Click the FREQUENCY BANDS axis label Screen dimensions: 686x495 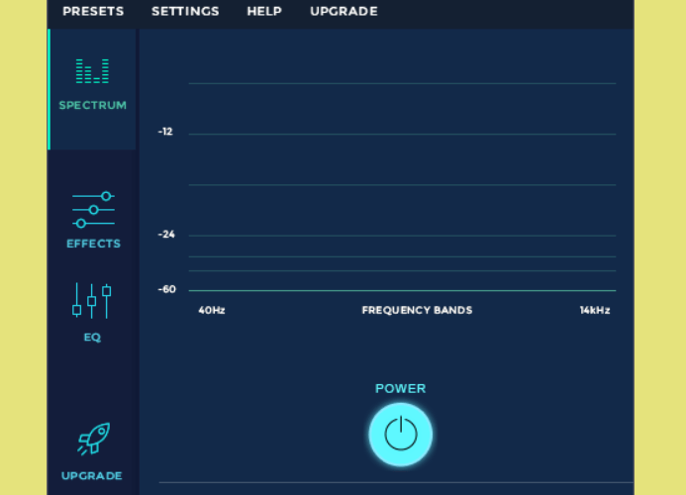click(417, 310)
